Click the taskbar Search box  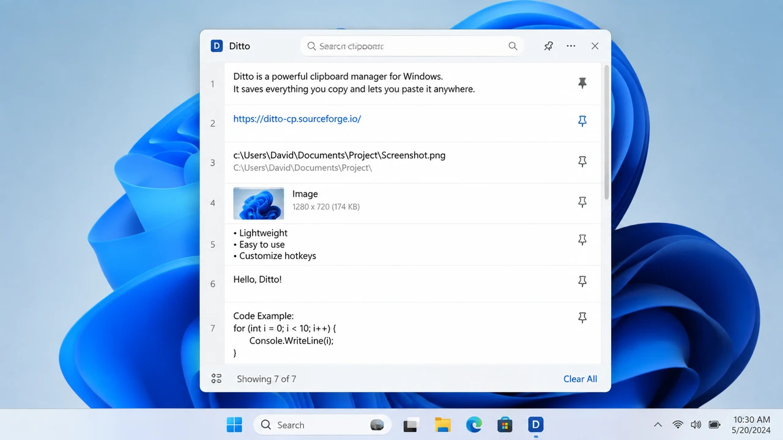(x=322, y=425)
